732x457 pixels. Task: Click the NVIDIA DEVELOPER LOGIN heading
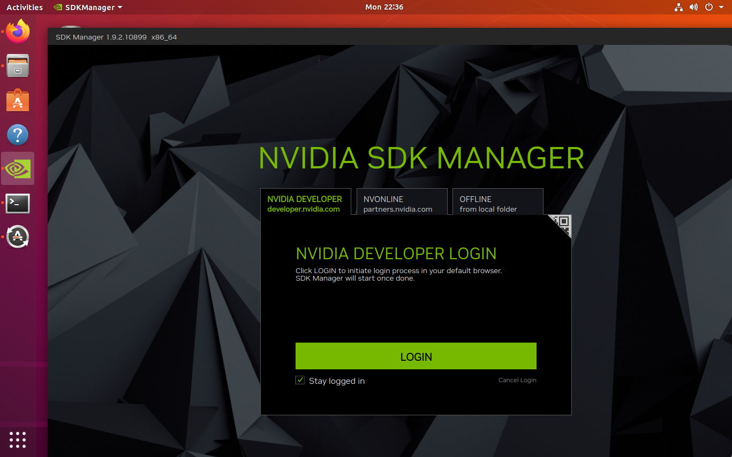tap(396, 253)
